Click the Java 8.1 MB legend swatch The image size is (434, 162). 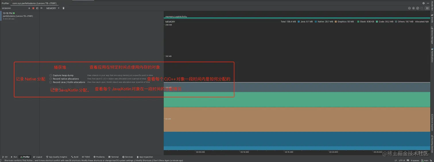pyautogui.click(x=299, y=22)
